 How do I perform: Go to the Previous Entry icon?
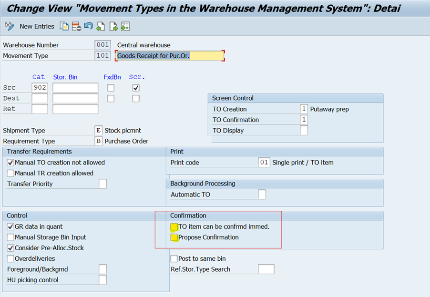point(101,26)
